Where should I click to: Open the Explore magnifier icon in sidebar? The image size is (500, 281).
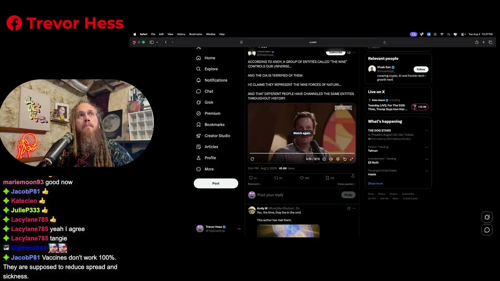[198, 69]
